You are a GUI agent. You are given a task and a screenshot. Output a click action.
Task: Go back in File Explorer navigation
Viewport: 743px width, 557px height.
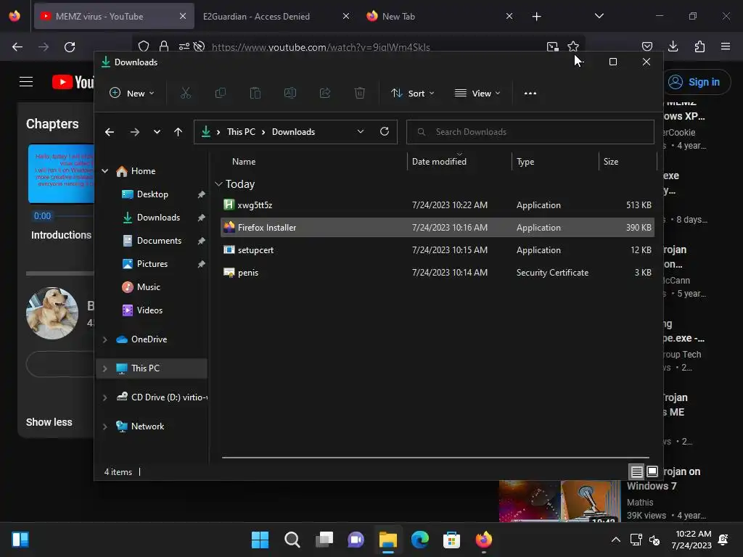(x=110, y=132)
